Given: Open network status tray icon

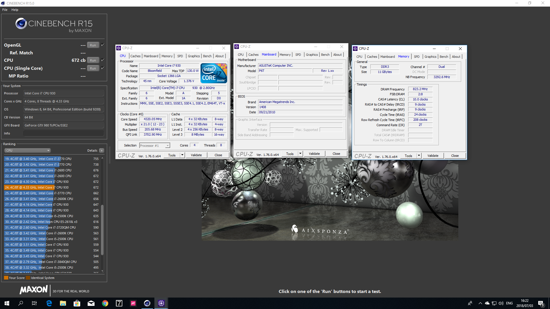Looking at the screenshot, I should 494,303.
